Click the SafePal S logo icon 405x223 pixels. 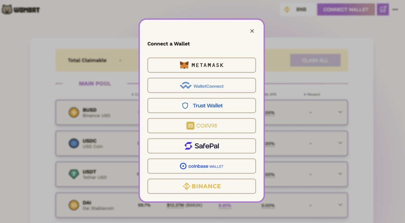click(x=188, y=146)
